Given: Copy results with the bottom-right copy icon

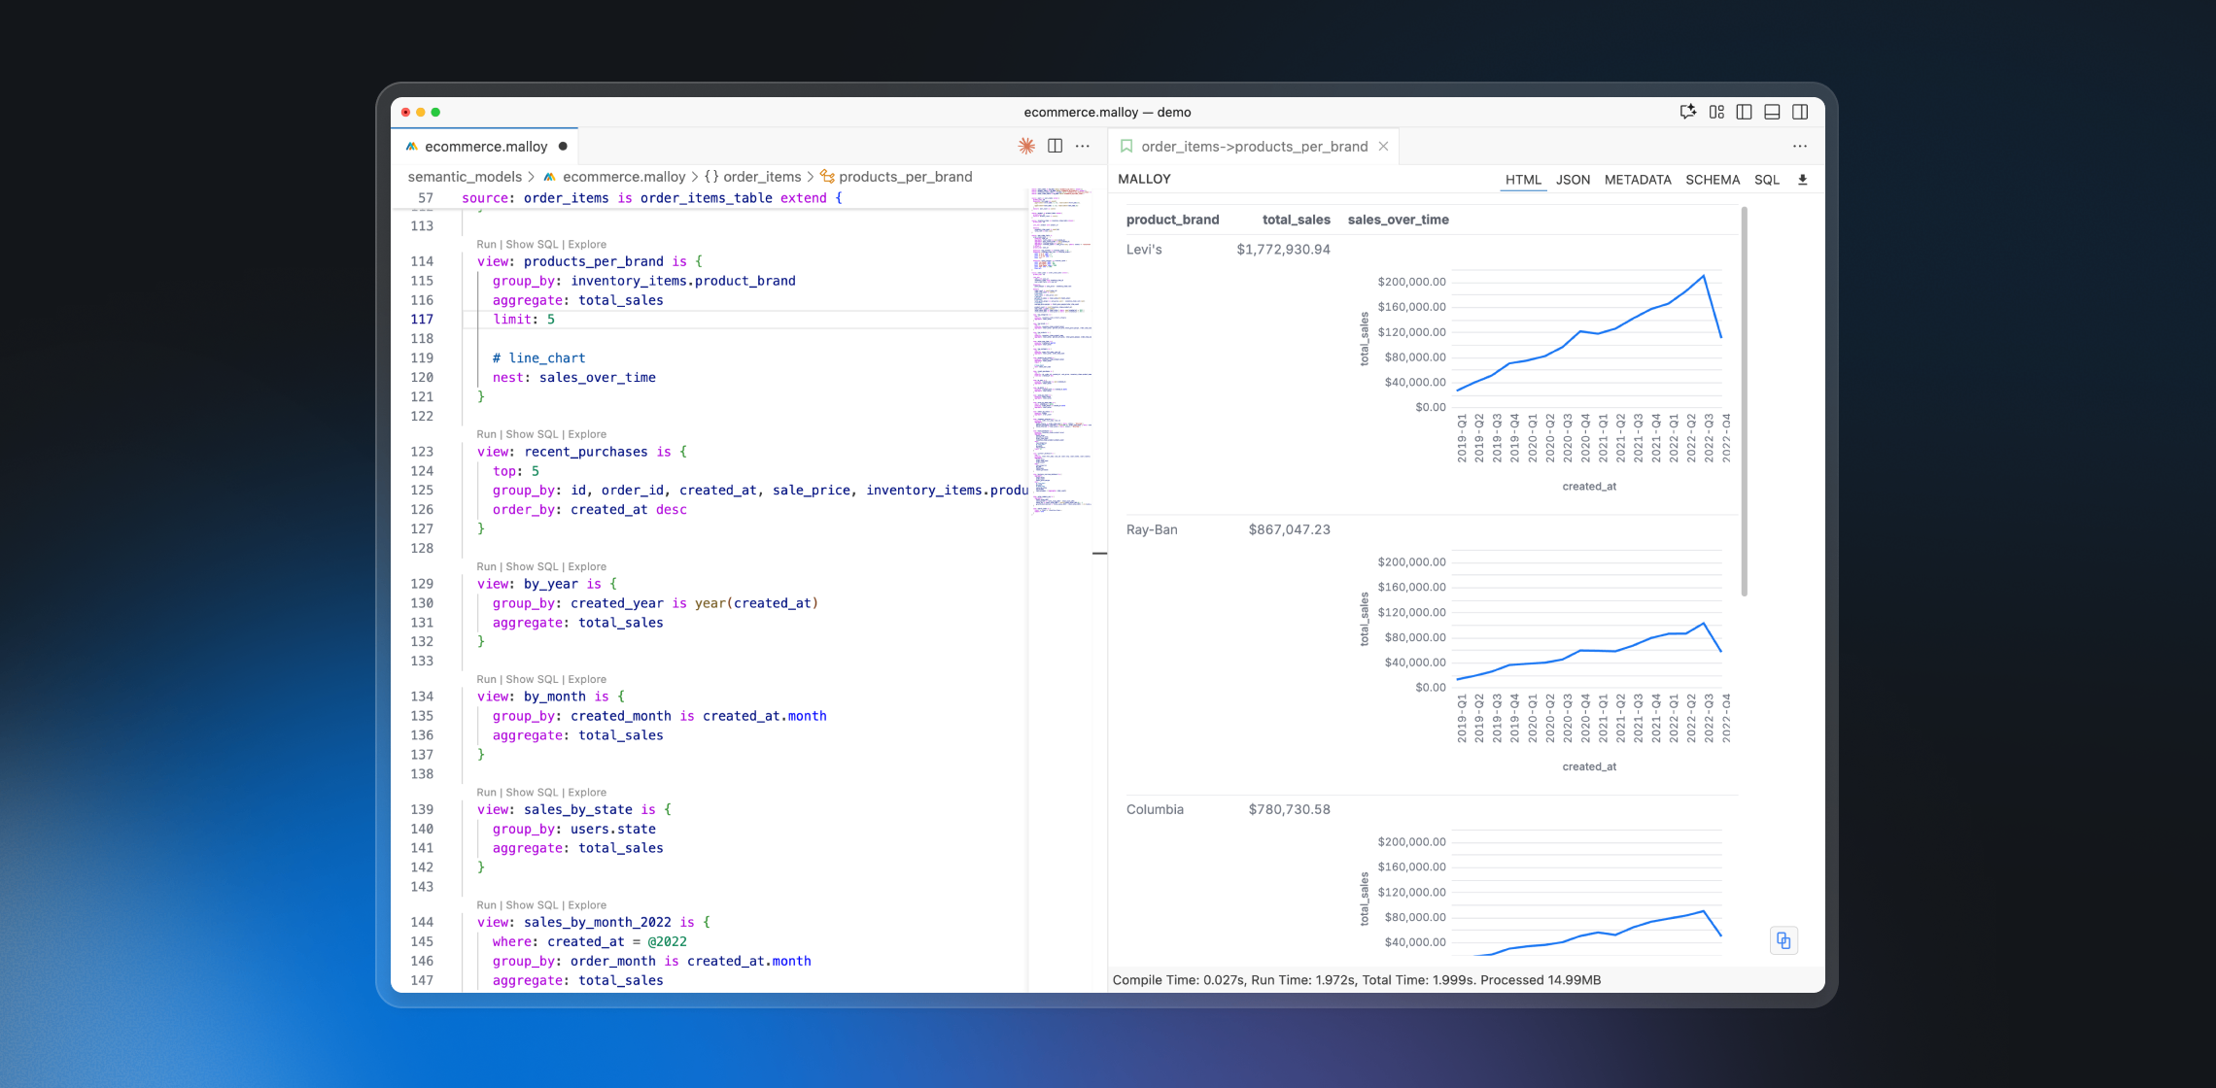Looking at the screenshot, I should point(1783,940).
